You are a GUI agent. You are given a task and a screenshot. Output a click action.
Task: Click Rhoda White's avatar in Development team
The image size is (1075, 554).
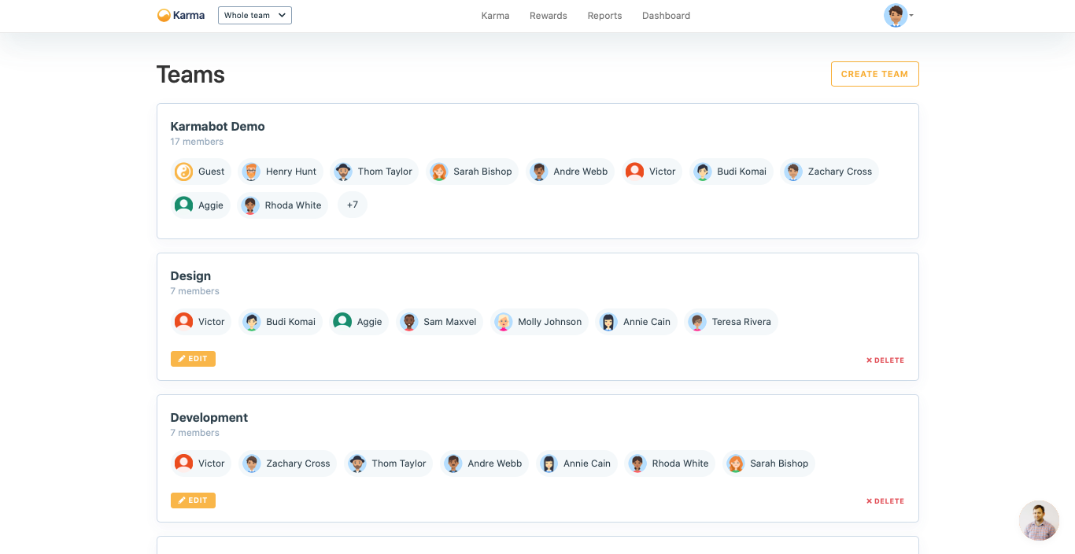coord(637,463)
